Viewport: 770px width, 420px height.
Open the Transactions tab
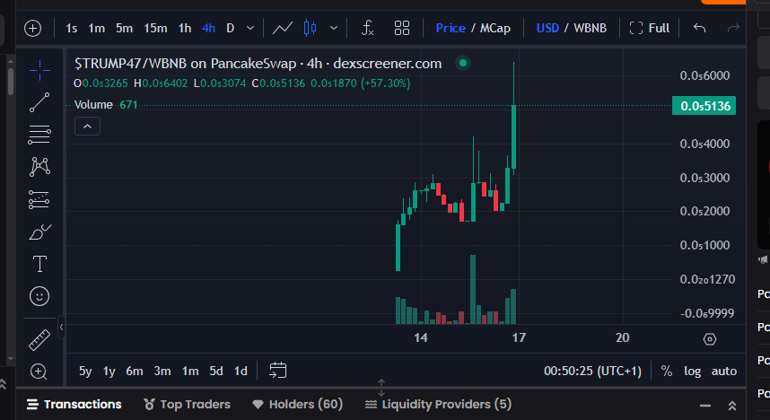[x=74, y=404]
